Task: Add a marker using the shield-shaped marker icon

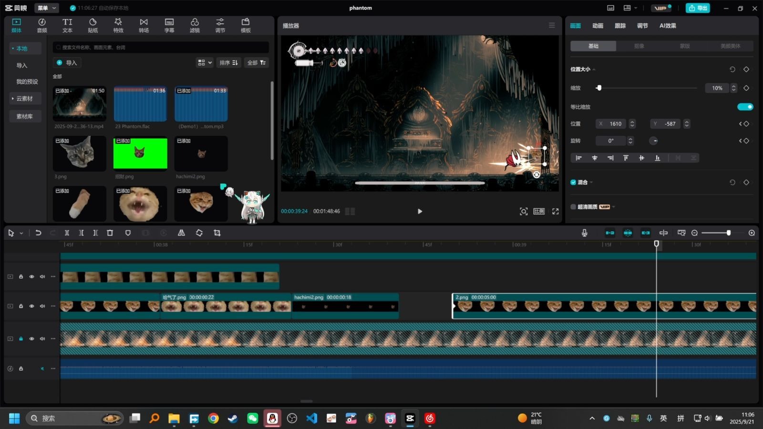Action: coord(128,233)
